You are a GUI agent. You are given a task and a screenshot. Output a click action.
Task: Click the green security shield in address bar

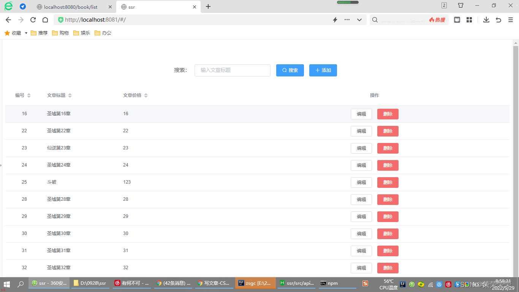pyautogui.click(x=61, y=20)
